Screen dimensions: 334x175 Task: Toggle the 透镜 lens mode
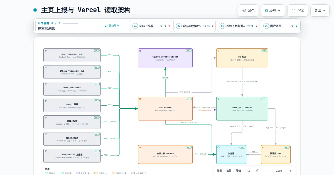239,171
